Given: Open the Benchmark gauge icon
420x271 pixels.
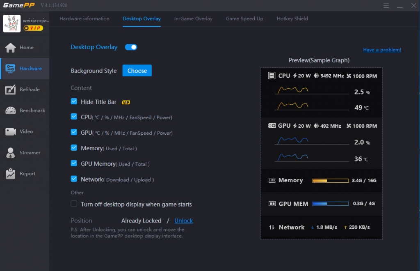Looking at the screenshot, I should coord(10,110).
